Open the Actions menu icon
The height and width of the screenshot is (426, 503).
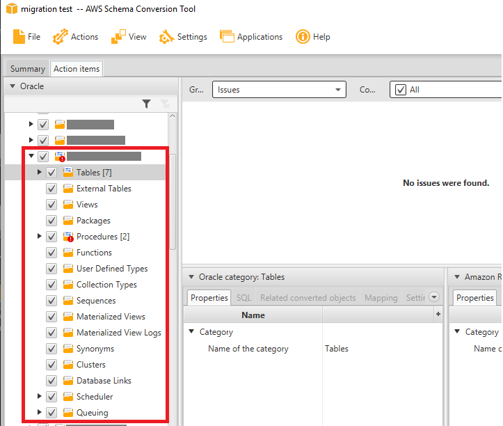click(61, 37)
